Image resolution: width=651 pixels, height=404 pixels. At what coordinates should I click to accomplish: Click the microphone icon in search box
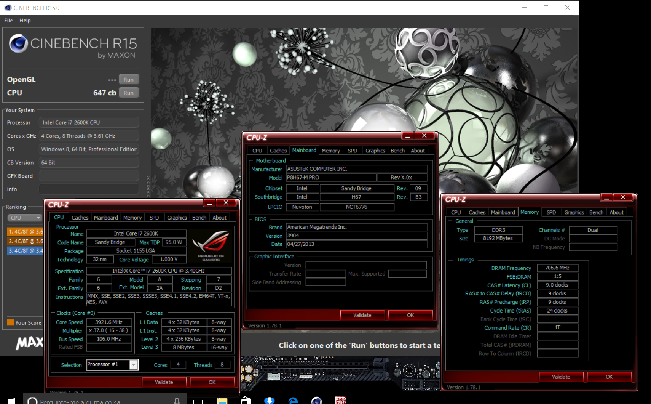177,401
